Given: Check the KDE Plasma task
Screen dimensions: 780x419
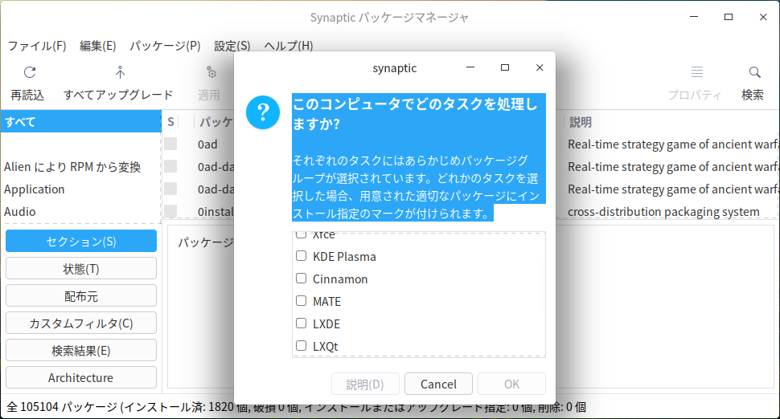Looking at the screenshot, I should [x=301, y=256].
